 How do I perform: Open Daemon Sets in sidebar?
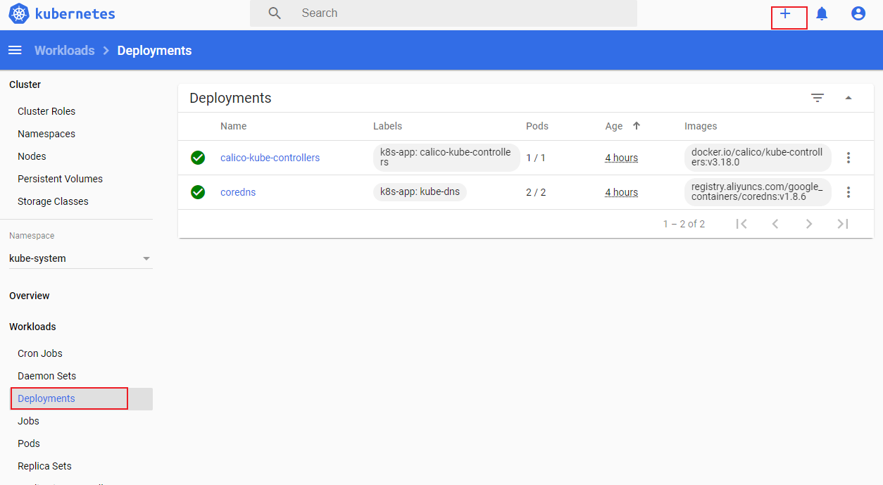tap(46, 376)
